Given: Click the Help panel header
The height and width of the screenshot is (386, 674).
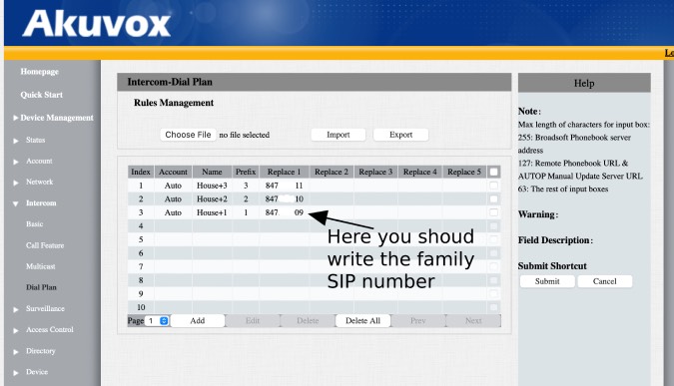Looking at the screenshot, I should click(x=584, y=83).
